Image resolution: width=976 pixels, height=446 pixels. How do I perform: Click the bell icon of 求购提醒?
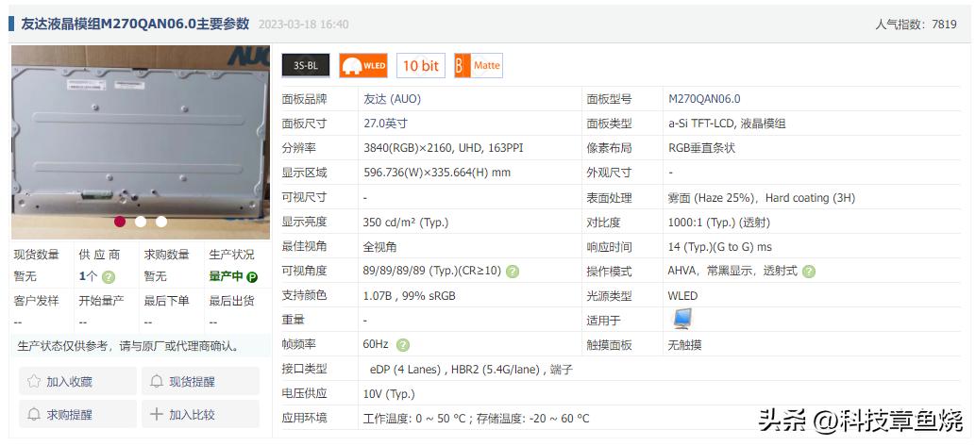coord(34,414)
